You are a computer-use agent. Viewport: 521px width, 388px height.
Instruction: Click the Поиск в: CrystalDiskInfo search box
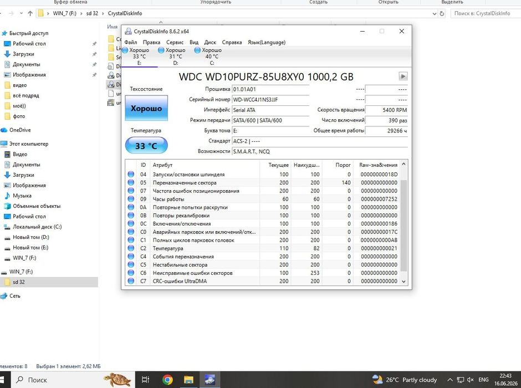tap(485, 13)
